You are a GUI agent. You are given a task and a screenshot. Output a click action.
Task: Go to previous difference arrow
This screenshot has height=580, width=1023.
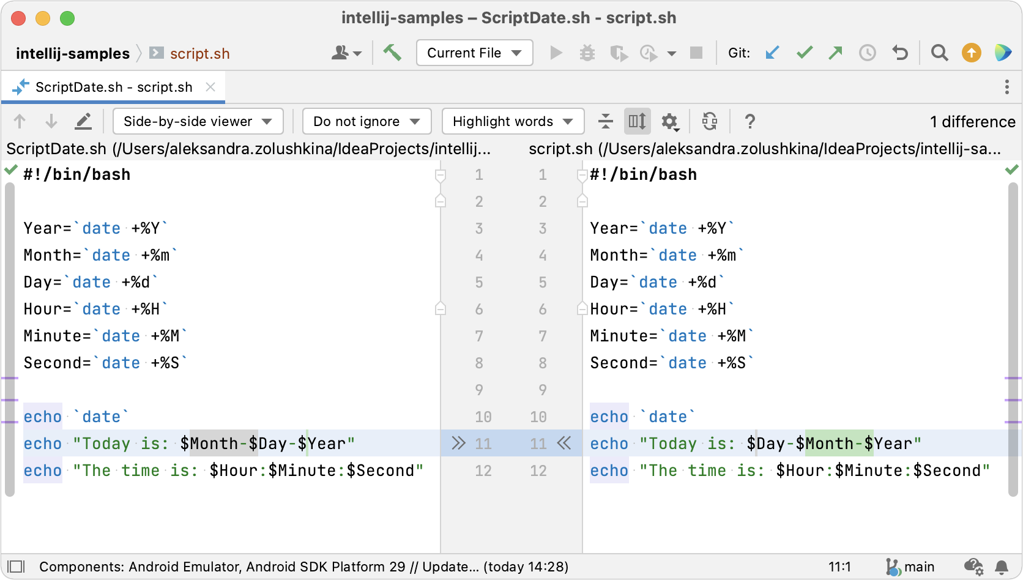pyautogui.click(x=20, y=121)
